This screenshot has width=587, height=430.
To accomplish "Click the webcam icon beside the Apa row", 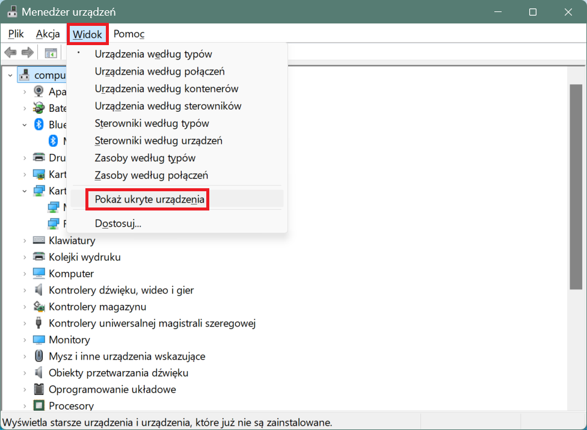I will [38, 91].
